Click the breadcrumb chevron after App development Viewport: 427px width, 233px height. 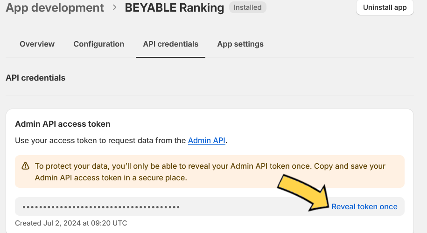115,7
